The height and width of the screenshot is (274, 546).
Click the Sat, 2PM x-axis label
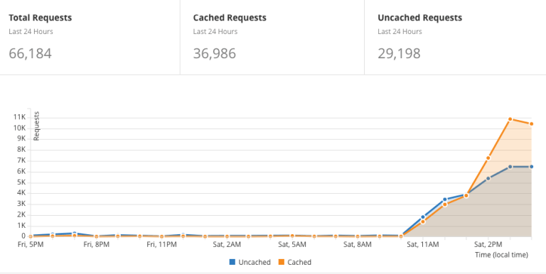coord(488,244)
